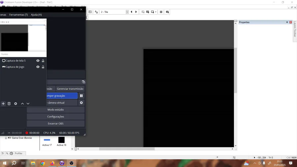This screenshot has width=297, height=167.
Task: Click the horizontal scrollbar thumb of frame editor
Action: click(127, 149)
